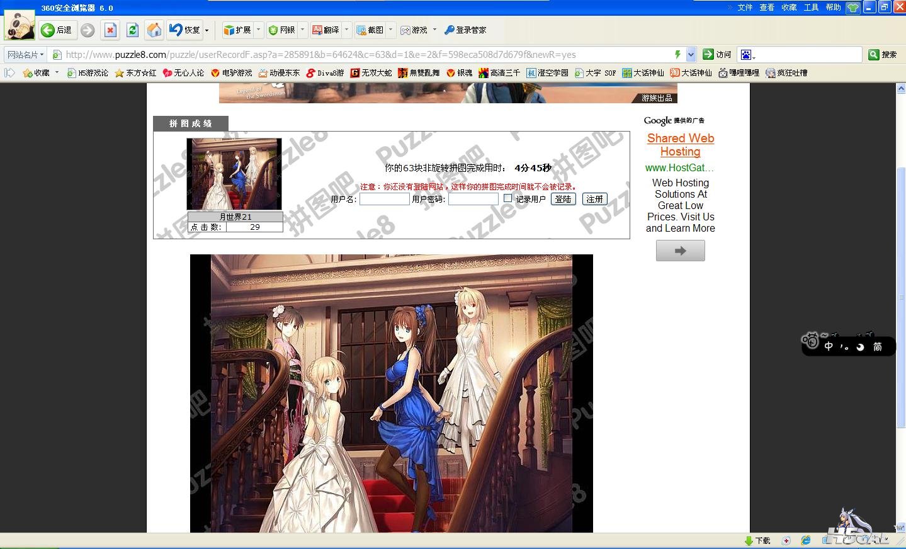Open the 无心人论 bookmark
This screenshot has height=549, width=906.
183,73
